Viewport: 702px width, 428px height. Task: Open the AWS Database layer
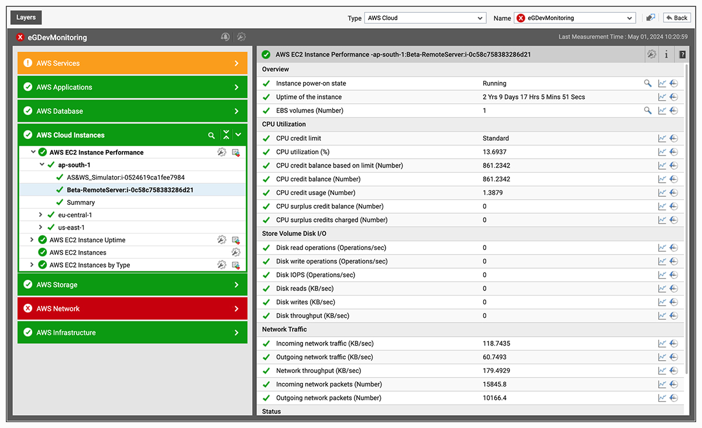click(132, 111)
